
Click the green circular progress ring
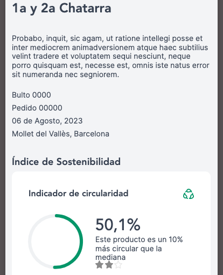point(55,242)
